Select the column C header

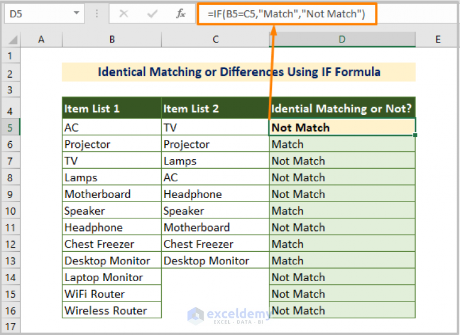[216, 39]
